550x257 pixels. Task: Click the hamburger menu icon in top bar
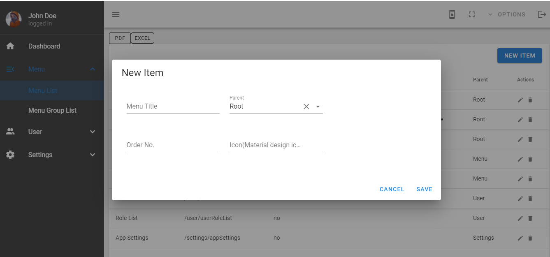pyautogui.click(x=116, y=14)
